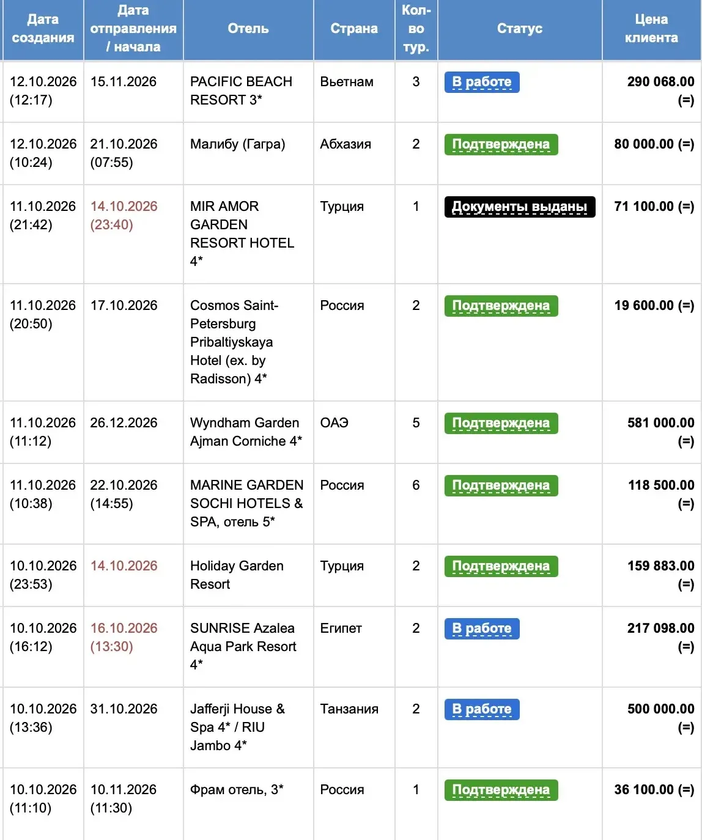Open the MIR AMOR GARDEN RESORT HOTEL entry
This screenshot has height=840, width=702.
[242, 234]
